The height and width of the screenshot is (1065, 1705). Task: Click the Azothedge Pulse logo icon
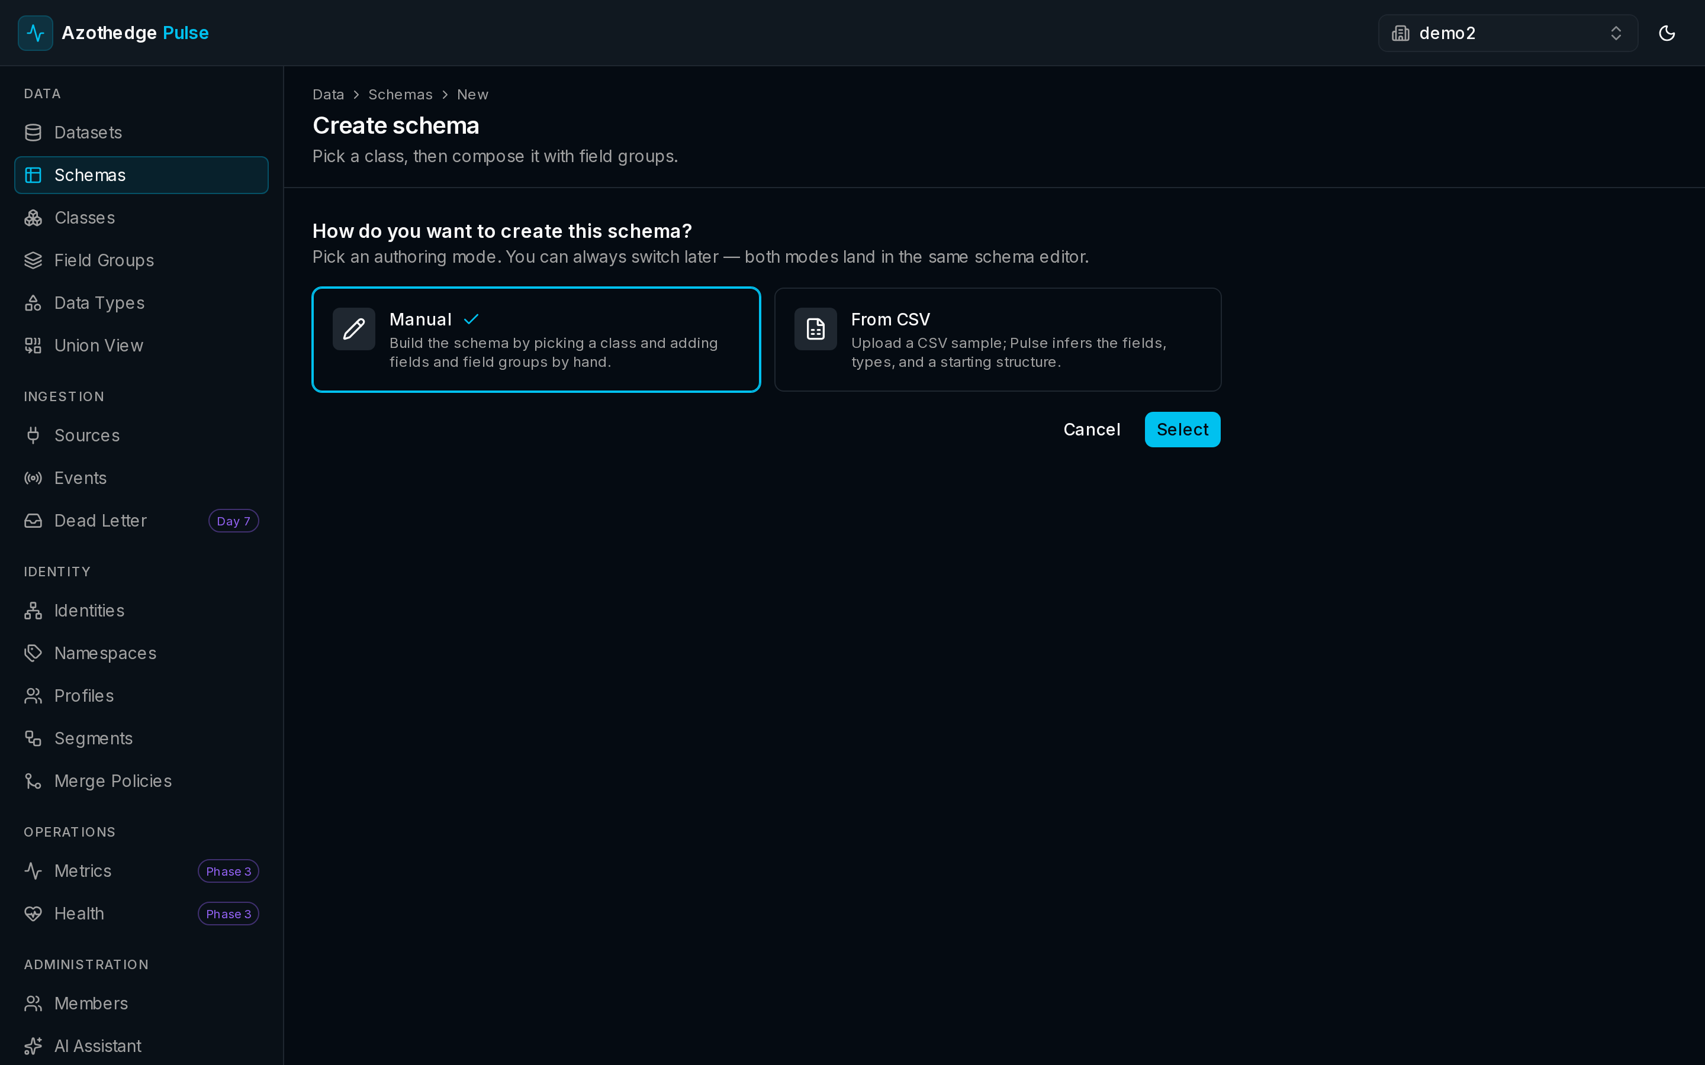coord(36,33)
